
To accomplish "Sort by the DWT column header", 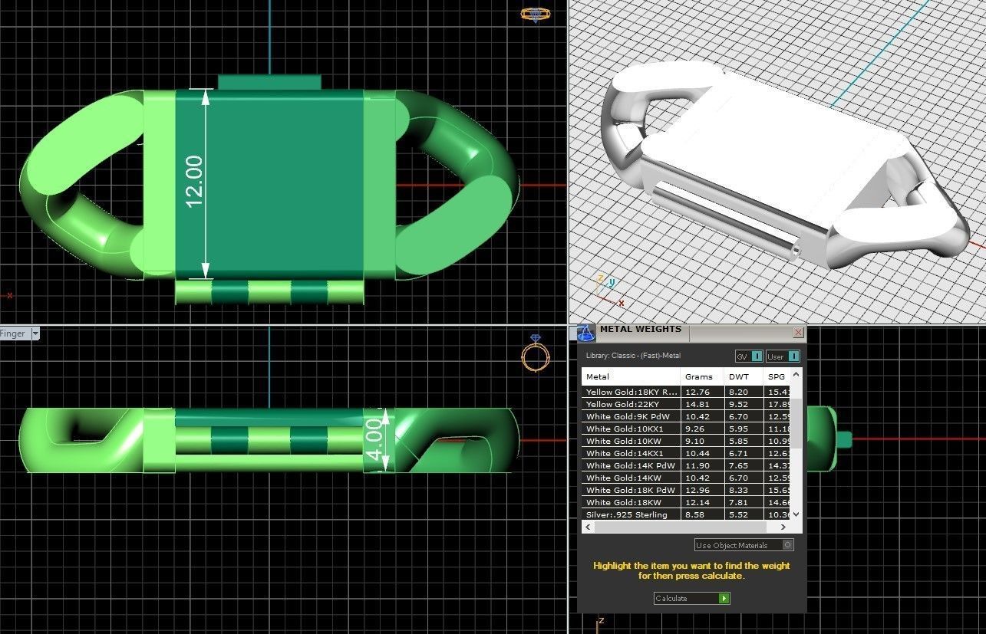I will (744, 376).
